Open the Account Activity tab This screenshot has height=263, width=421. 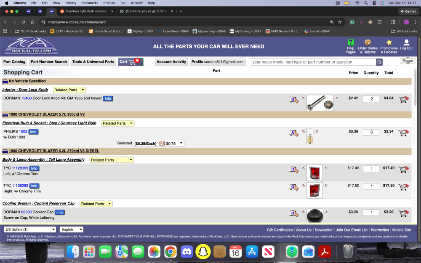pyautogui.click(x=171, y=61)
